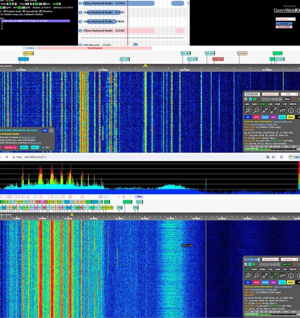
Task: Click the circled left-arrow icon in upper panel
Action: (x=291, y=110)
